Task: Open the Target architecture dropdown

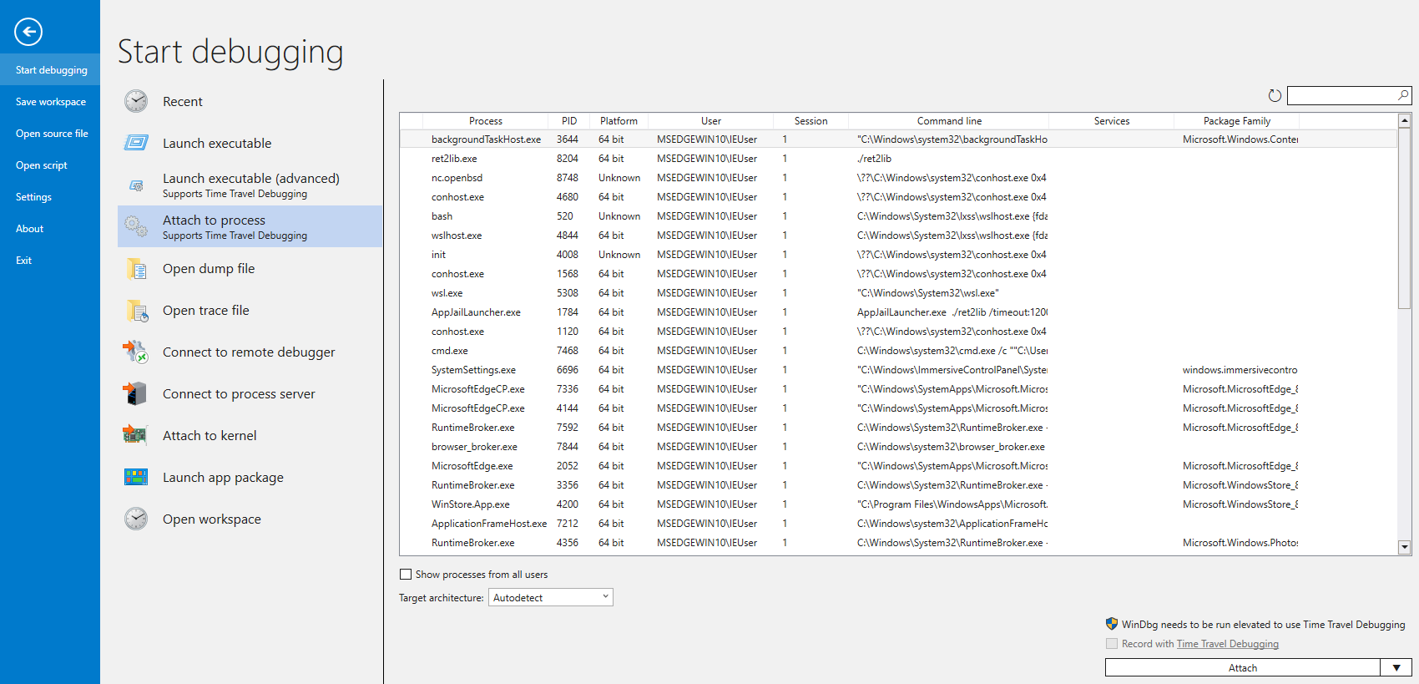Action: (x=551, y=597)
